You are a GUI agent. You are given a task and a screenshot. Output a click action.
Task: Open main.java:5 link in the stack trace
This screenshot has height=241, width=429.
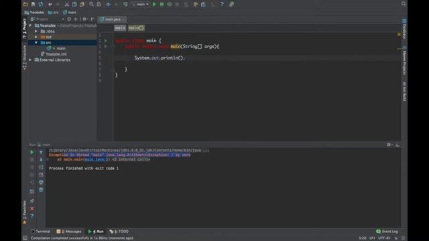coord(97,159)
